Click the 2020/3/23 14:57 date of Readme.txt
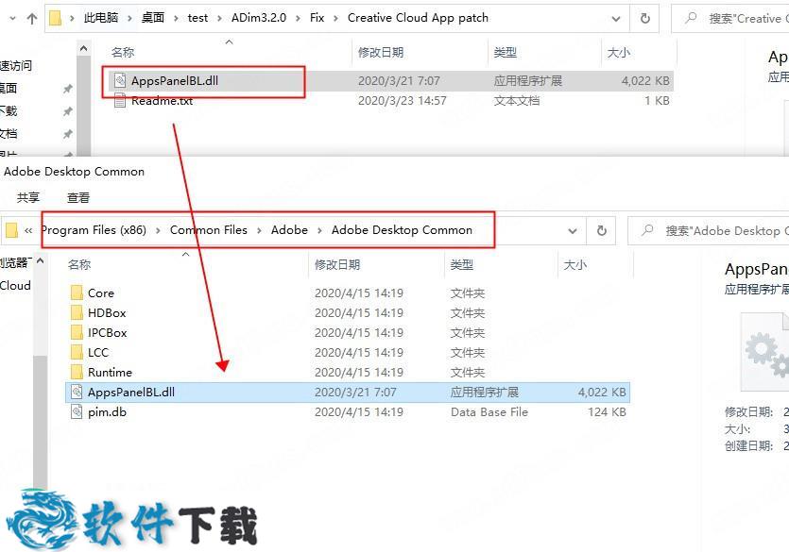 [x=402, y=101]
